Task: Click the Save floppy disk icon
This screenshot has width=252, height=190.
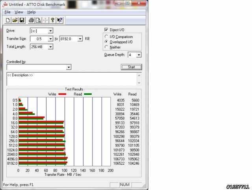Action: tap(22, 20)
